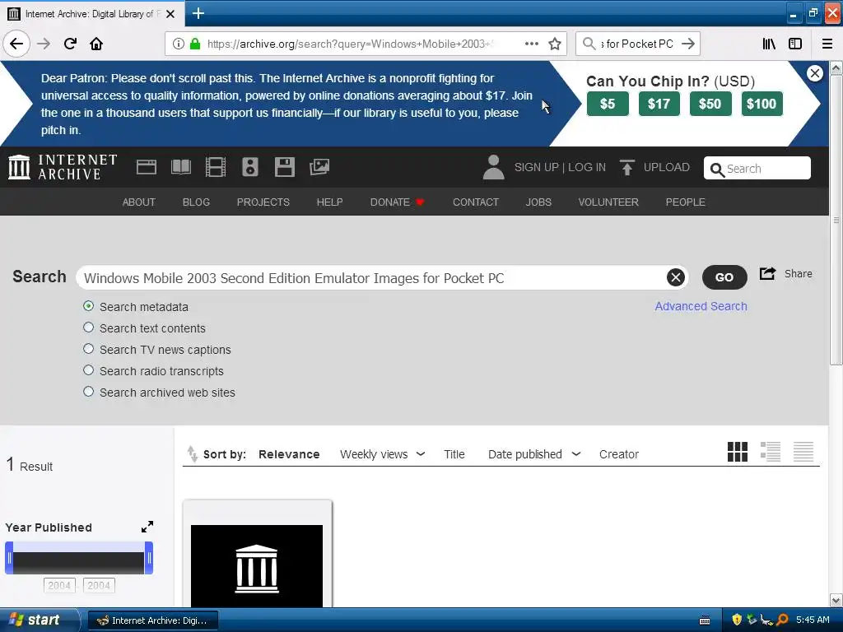Click the green padlock security icon

[x=195, y=44]
